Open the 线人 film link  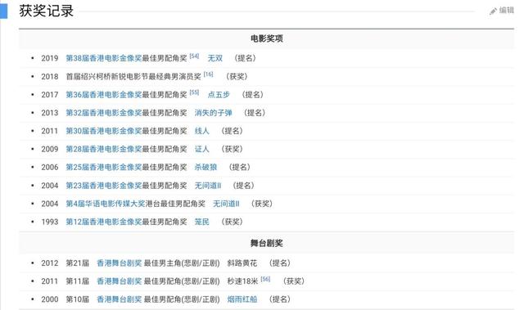(202, 131)
